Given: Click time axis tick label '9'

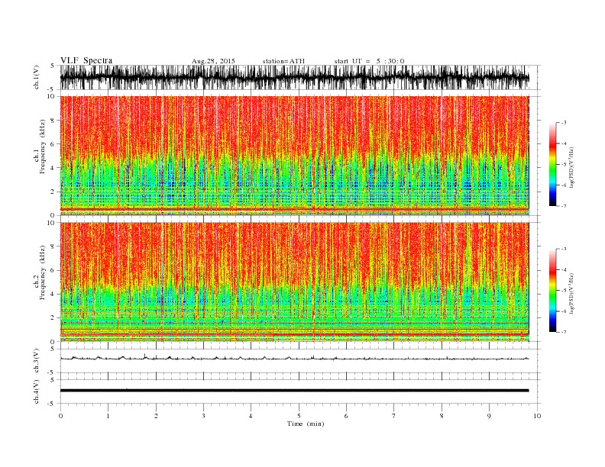Looking at the screenshot, I should pos(489,416).
